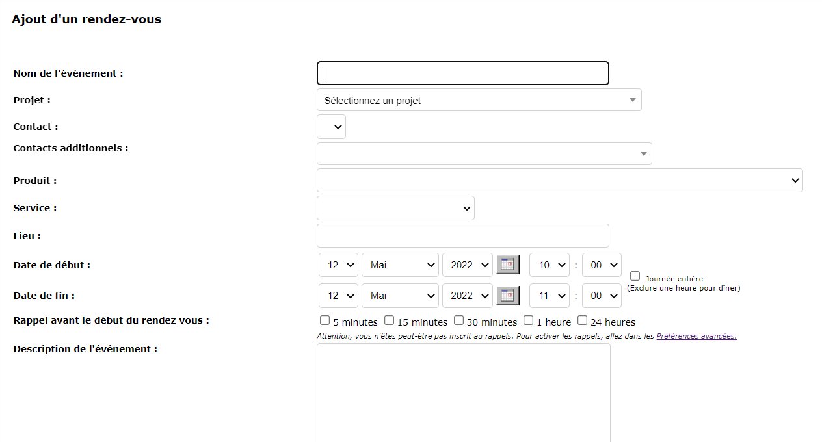Open the start date calendar picker icon
This screenshot has width=822, height=442.
508,265
